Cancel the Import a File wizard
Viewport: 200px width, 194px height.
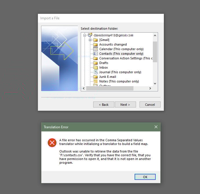pyautogui.click(x=150, y=105)
